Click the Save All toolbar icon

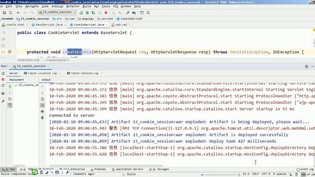pos(4,13)
